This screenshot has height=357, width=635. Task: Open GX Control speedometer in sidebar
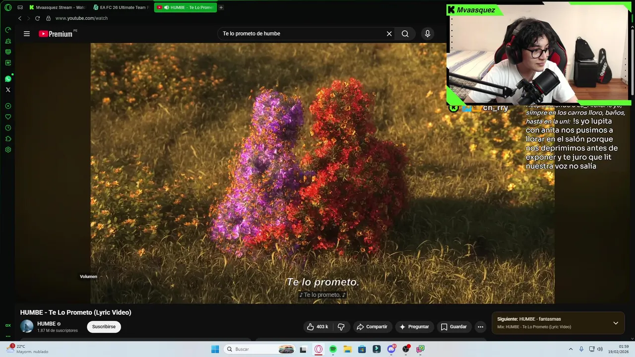tap(8, 30)
